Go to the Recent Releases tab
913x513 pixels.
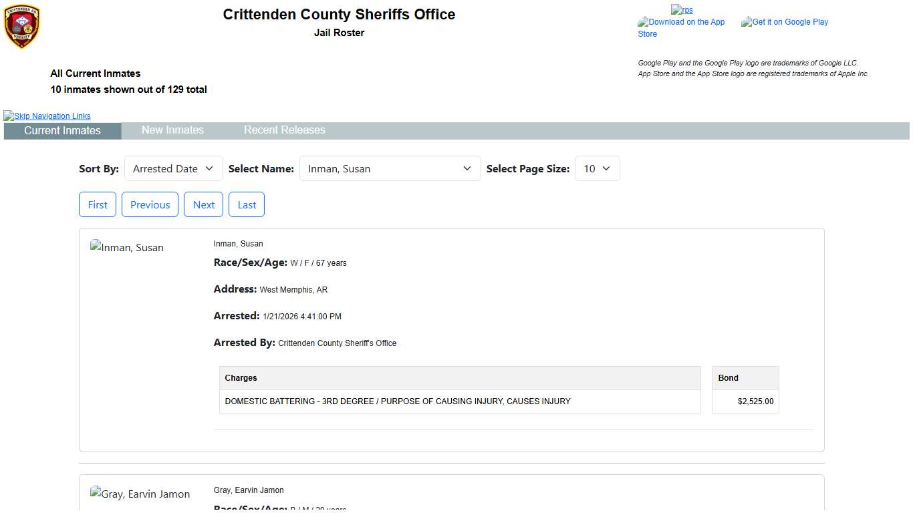284,130
